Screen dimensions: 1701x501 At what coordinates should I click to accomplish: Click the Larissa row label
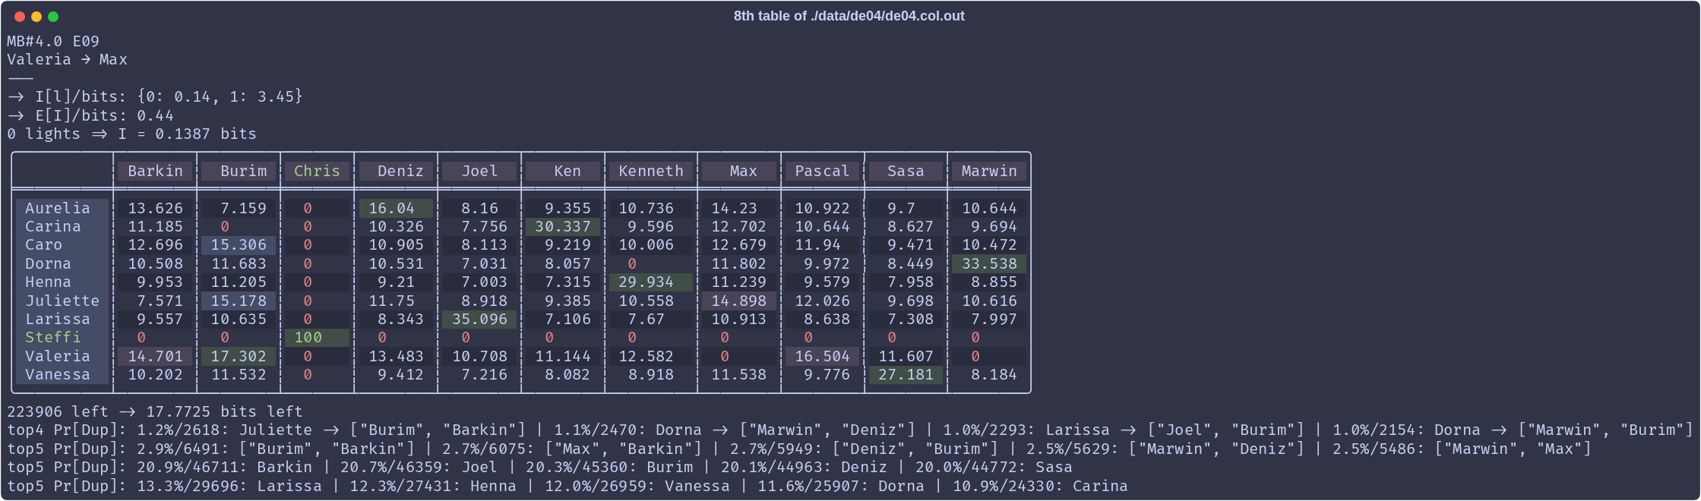coord(62,319)
